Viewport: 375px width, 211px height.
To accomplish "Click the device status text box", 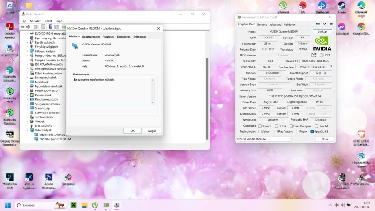I will 114,91.
